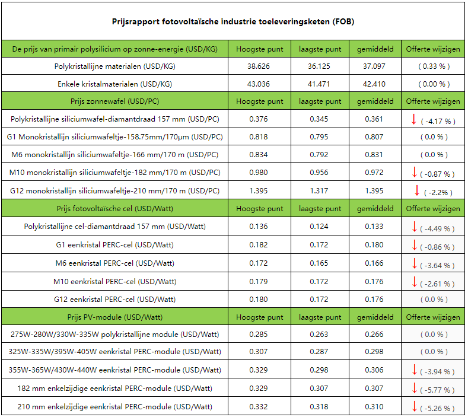This screenshot has width=468, height=417.
Task: Click the average value 42.410
Action: (374, 84)
